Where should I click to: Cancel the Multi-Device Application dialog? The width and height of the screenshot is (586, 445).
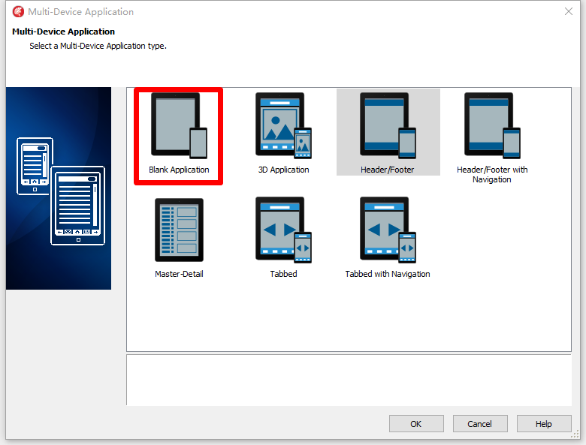(x=480, y=424)
